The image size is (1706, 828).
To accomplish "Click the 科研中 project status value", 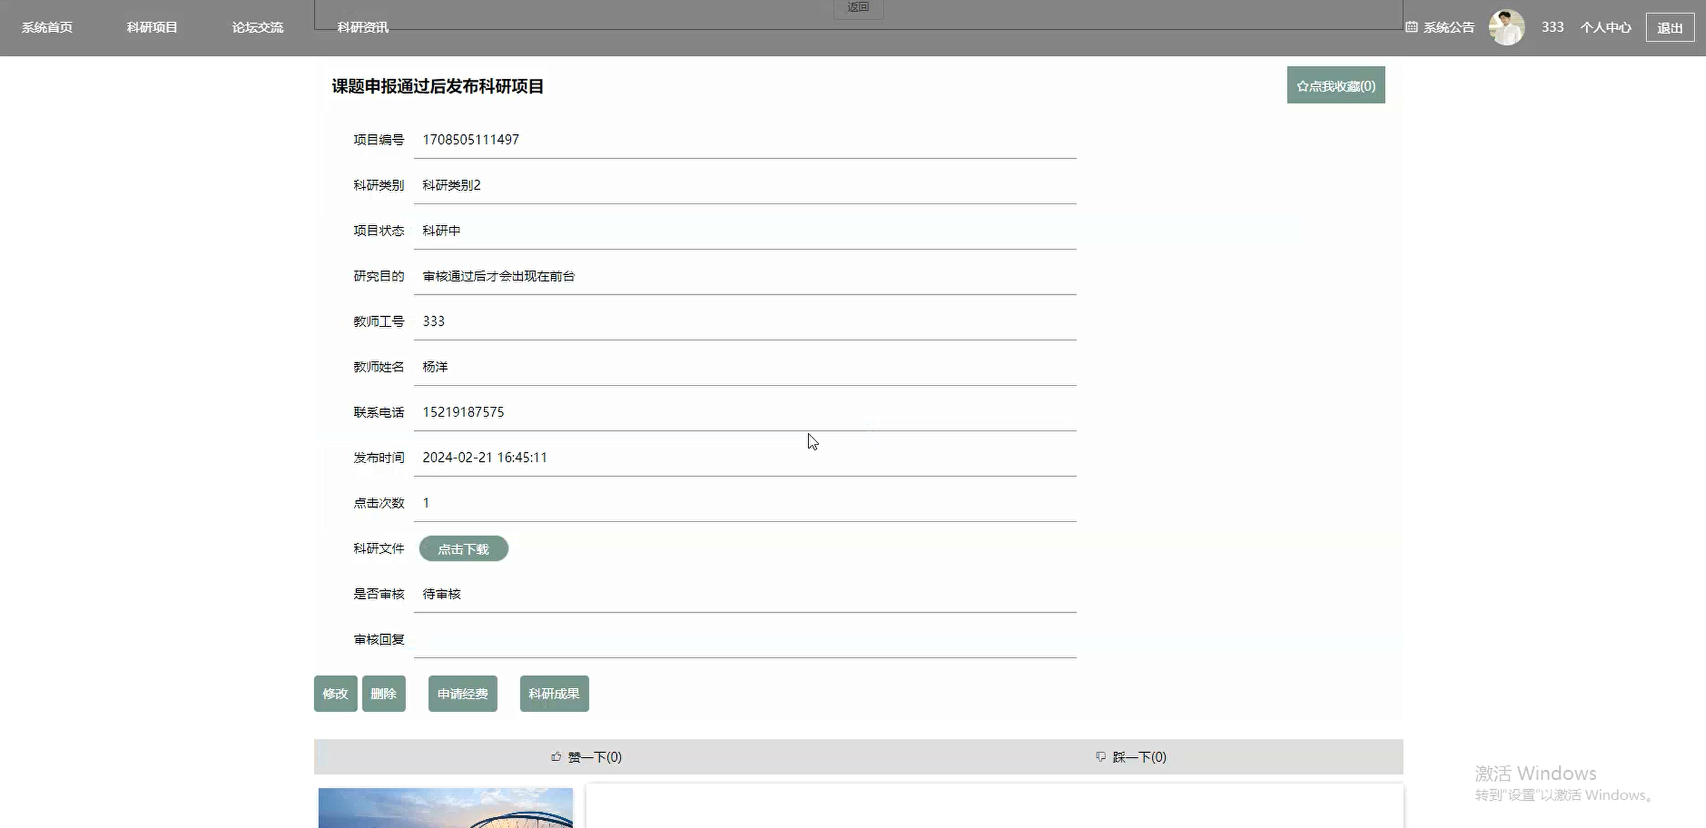I will point(442,230).
